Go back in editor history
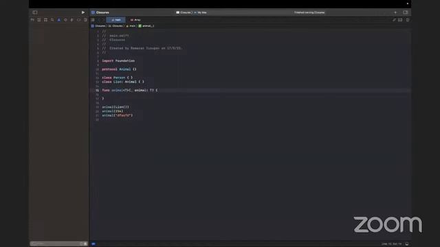Viewport: 440px width, 247px height. pyautogui.click(x=99, y=20)
